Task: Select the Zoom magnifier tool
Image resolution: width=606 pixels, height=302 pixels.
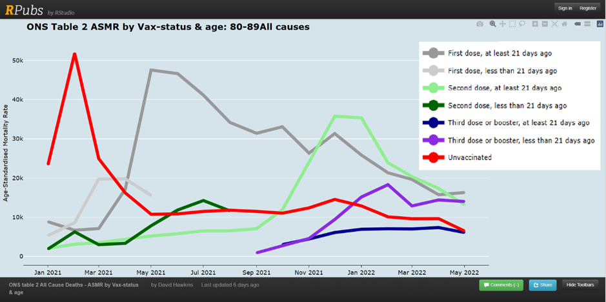Action: [492, 24]
